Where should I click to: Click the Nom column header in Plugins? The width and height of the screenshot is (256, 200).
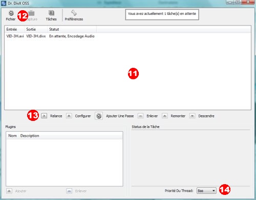[x=12, y=136]
